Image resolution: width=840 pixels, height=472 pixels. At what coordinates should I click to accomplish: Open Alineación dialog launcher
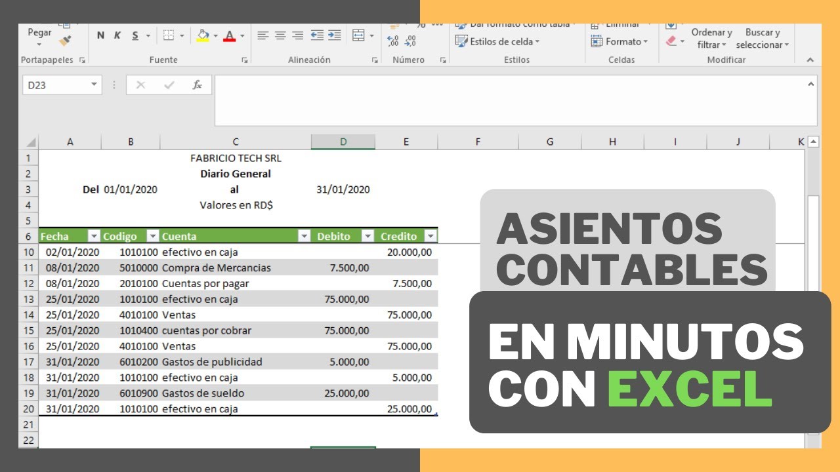pos(375,60)
